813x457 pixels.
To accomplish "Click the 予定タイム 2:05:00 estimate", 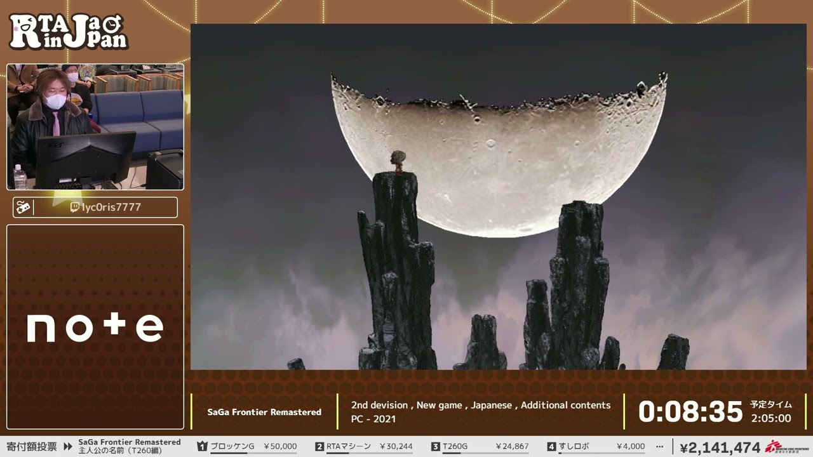I will (x=771, y=411).
